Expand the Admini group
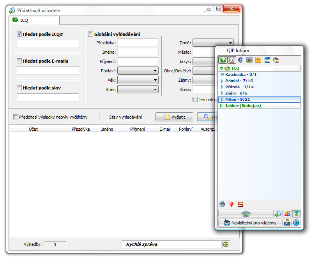This screenshot has height=261, width=311. pos(222,81)
